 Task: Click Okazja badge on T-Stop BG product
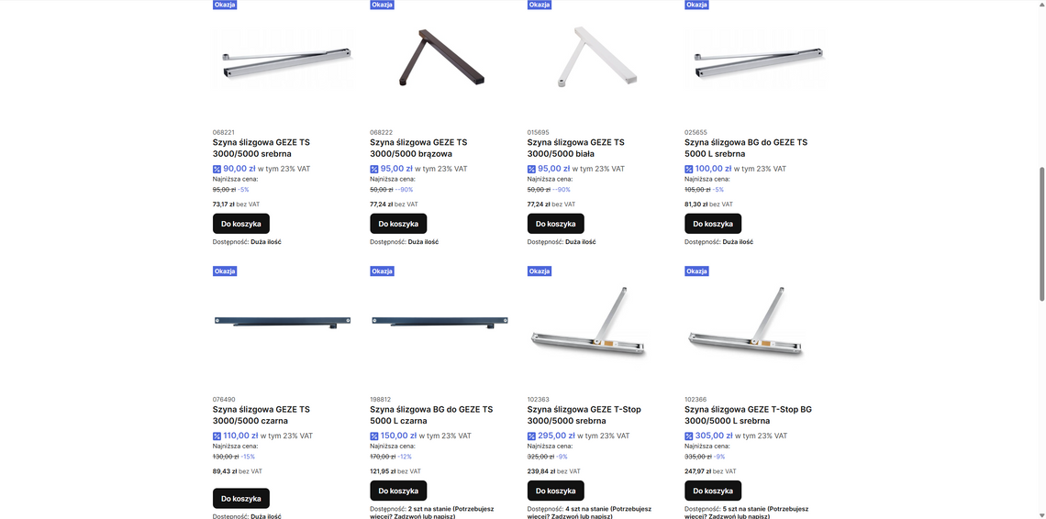pyautogui.click(x=696, y=271)
